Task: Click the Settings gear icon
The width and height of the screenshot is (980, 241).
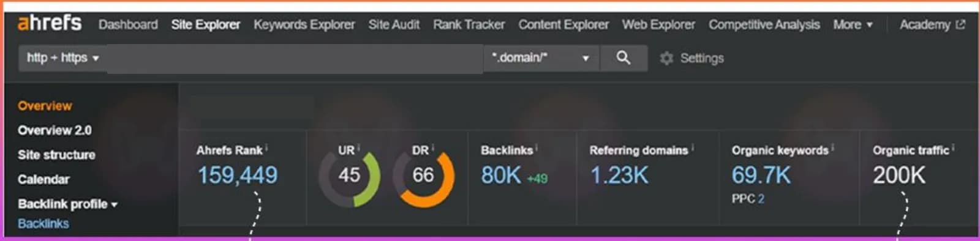Action: click(x=666, y=58)
